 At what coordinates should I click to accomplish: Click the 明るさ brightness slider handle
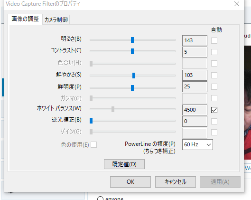132,40
